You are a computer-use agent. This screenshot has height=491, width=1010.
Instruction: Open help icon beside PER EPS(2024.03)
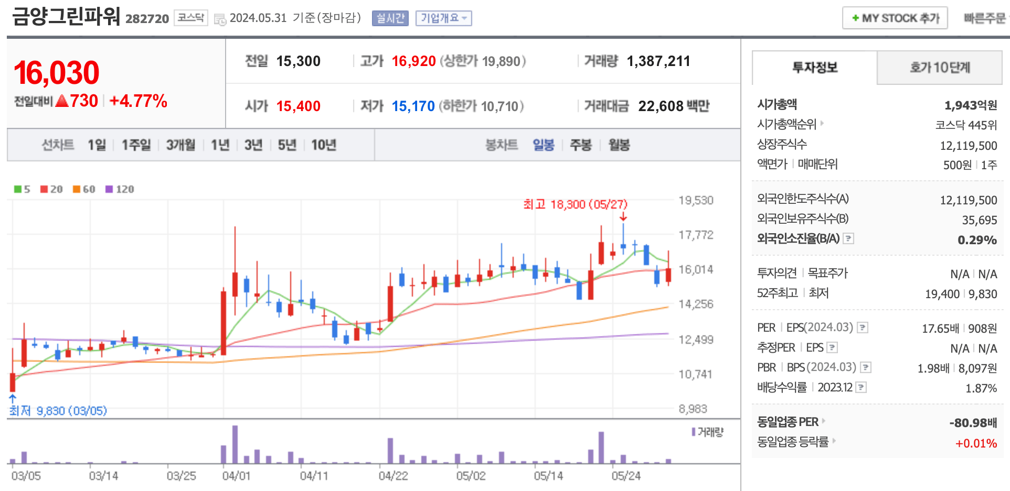863,328
